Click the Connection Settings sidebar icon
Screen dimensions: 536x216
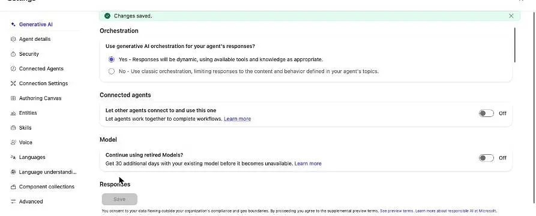click(13, 83)
